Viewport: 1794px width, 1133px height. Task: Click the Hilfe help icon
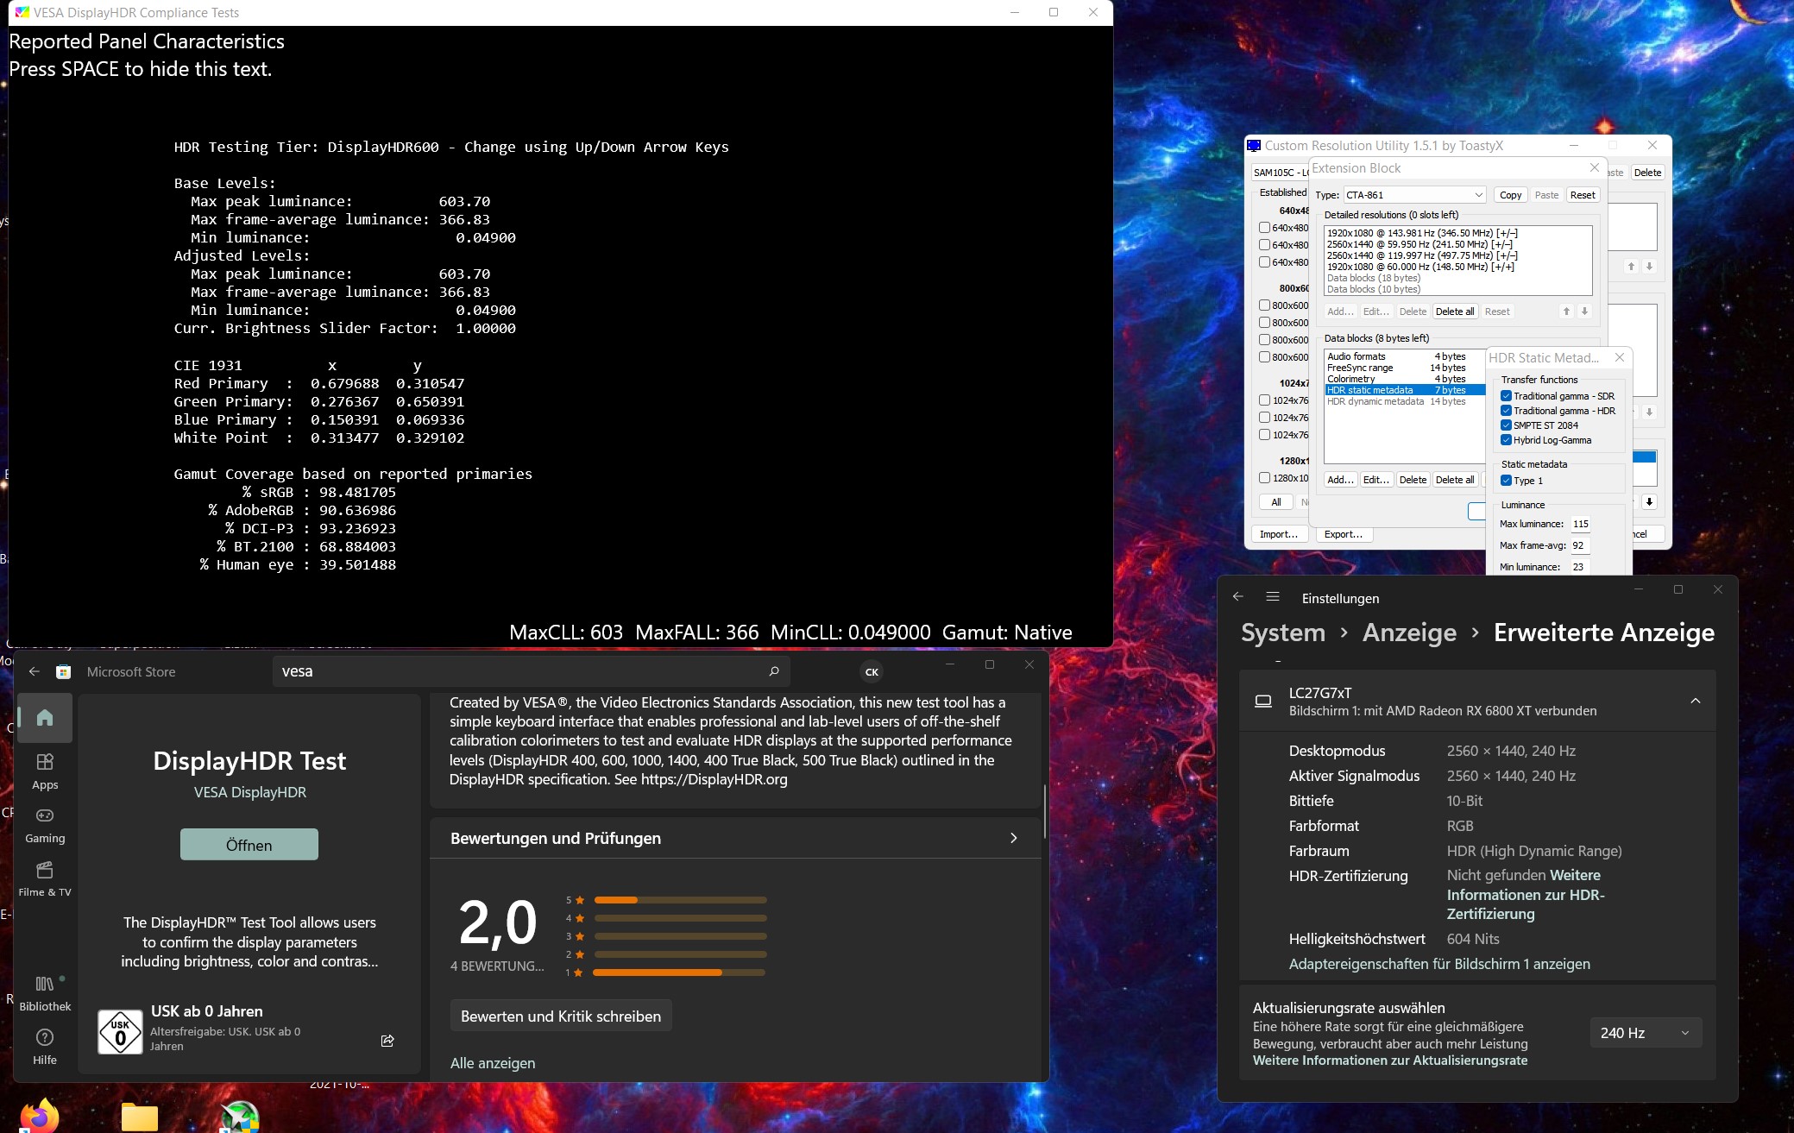coord(45,1045)
